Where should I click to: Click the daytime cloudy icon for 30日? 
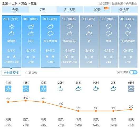click(x=31, y=26)
